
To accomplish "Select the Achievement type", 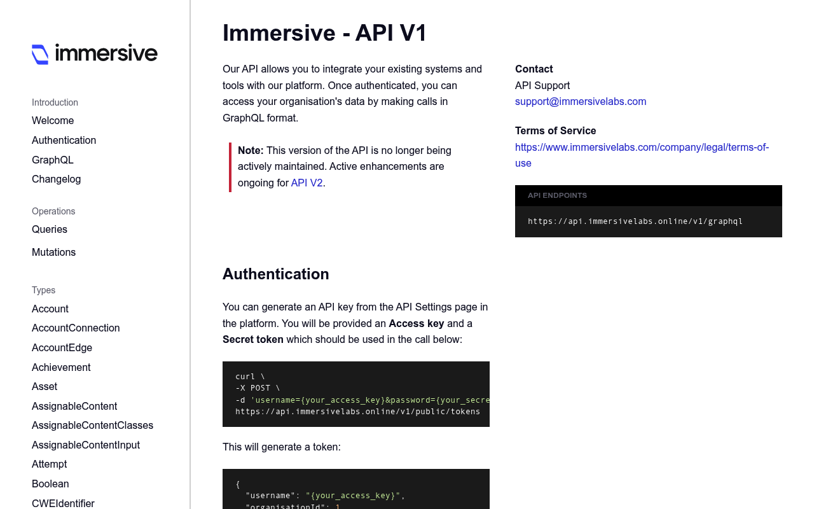I will tap(61, 367).
